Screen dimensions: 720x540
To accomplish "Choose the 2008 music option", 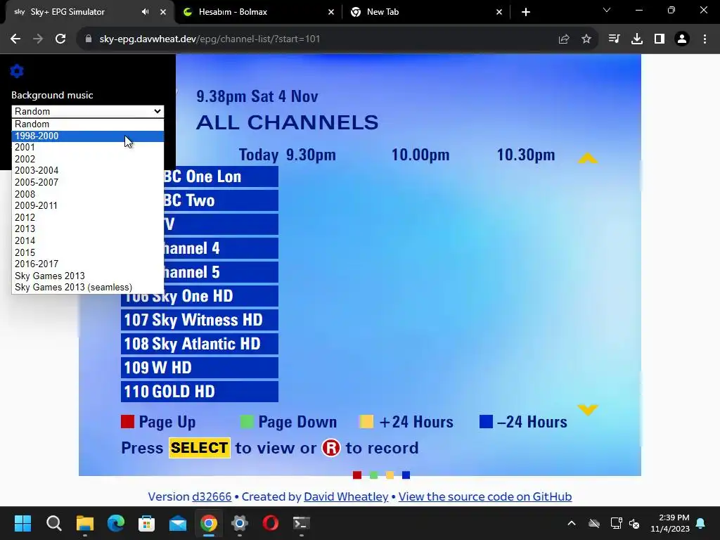I will click(x=87, y=194).
